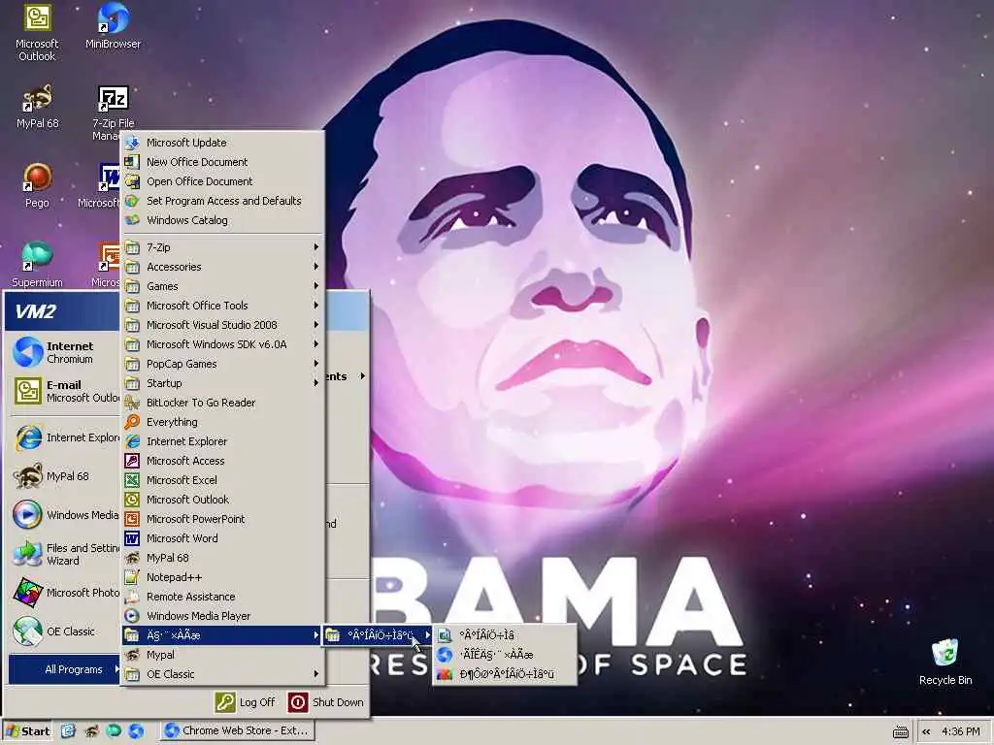The image size is (994, 745).
Task: Open Pego desktop shortcut
Action: coord(37,185)
